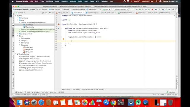Select MainActivity in project tree

coord(30,27)
